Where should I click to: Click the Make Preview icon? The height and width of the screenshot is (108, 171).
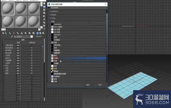[x=44, y=19]
